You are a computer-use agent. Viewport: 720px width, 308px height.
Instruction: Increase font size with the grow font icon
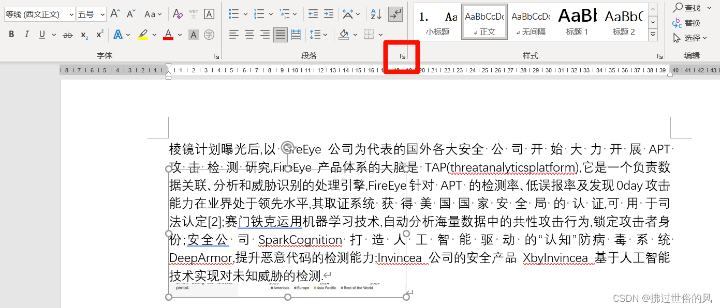(x=115, y=14)
